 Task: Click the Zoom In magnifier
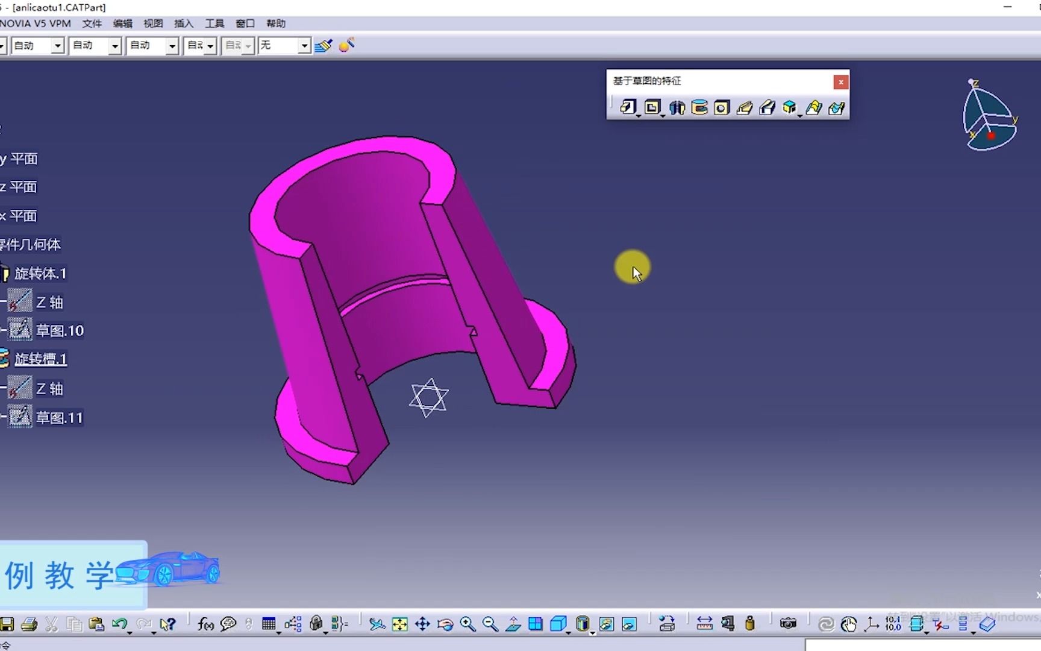[x=467, y=624]
